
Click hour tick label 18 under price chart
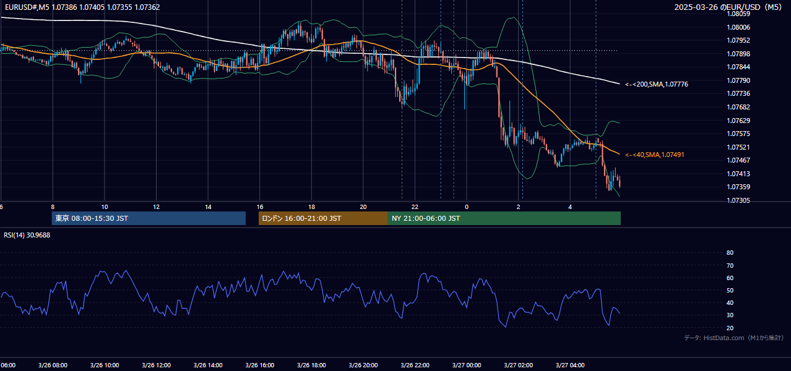311,207
